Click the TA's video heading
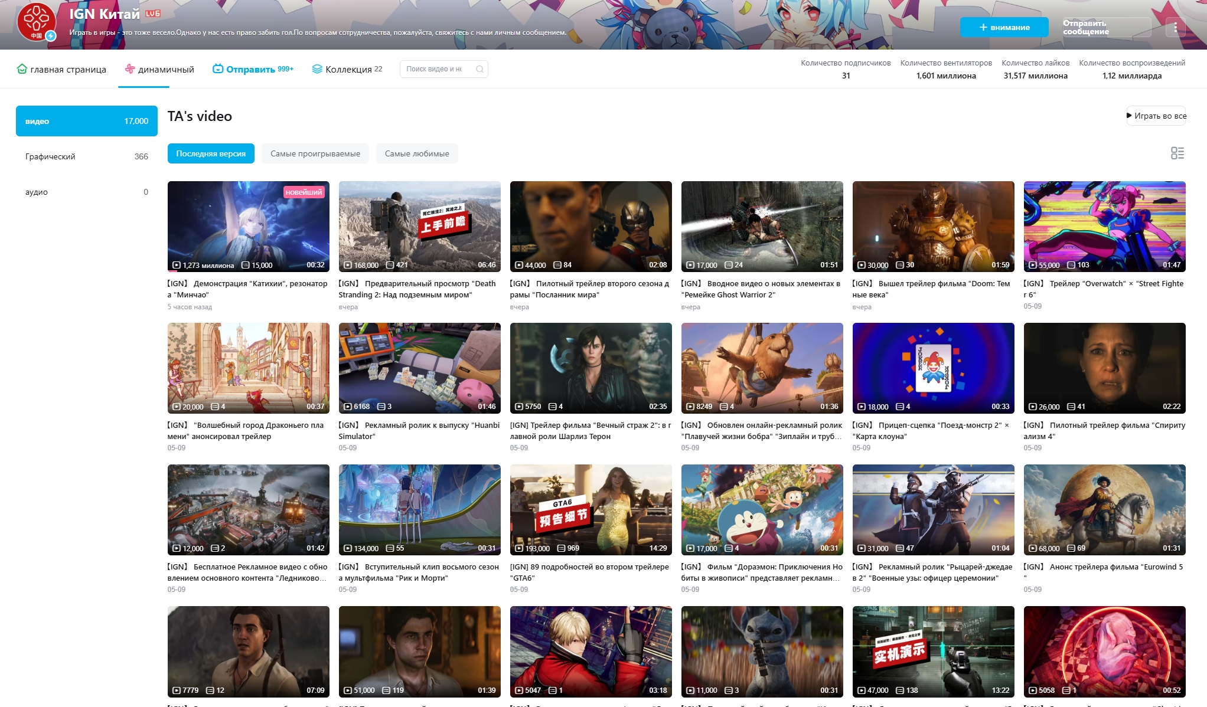 click(200, 116)
